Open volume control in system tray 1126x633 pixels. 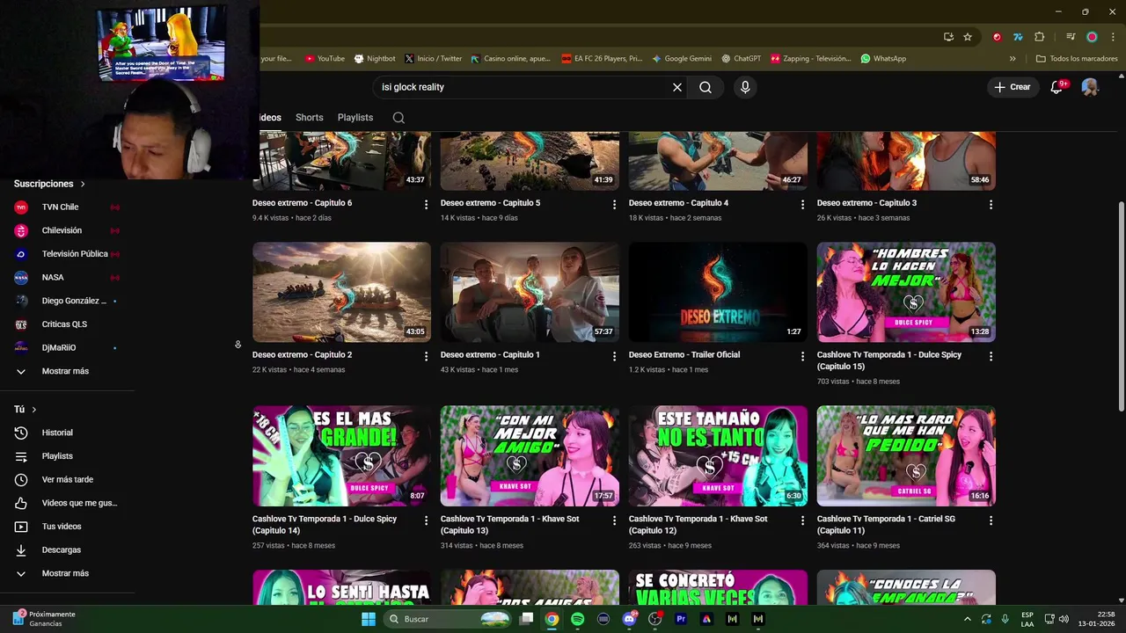click(1064, 619)
